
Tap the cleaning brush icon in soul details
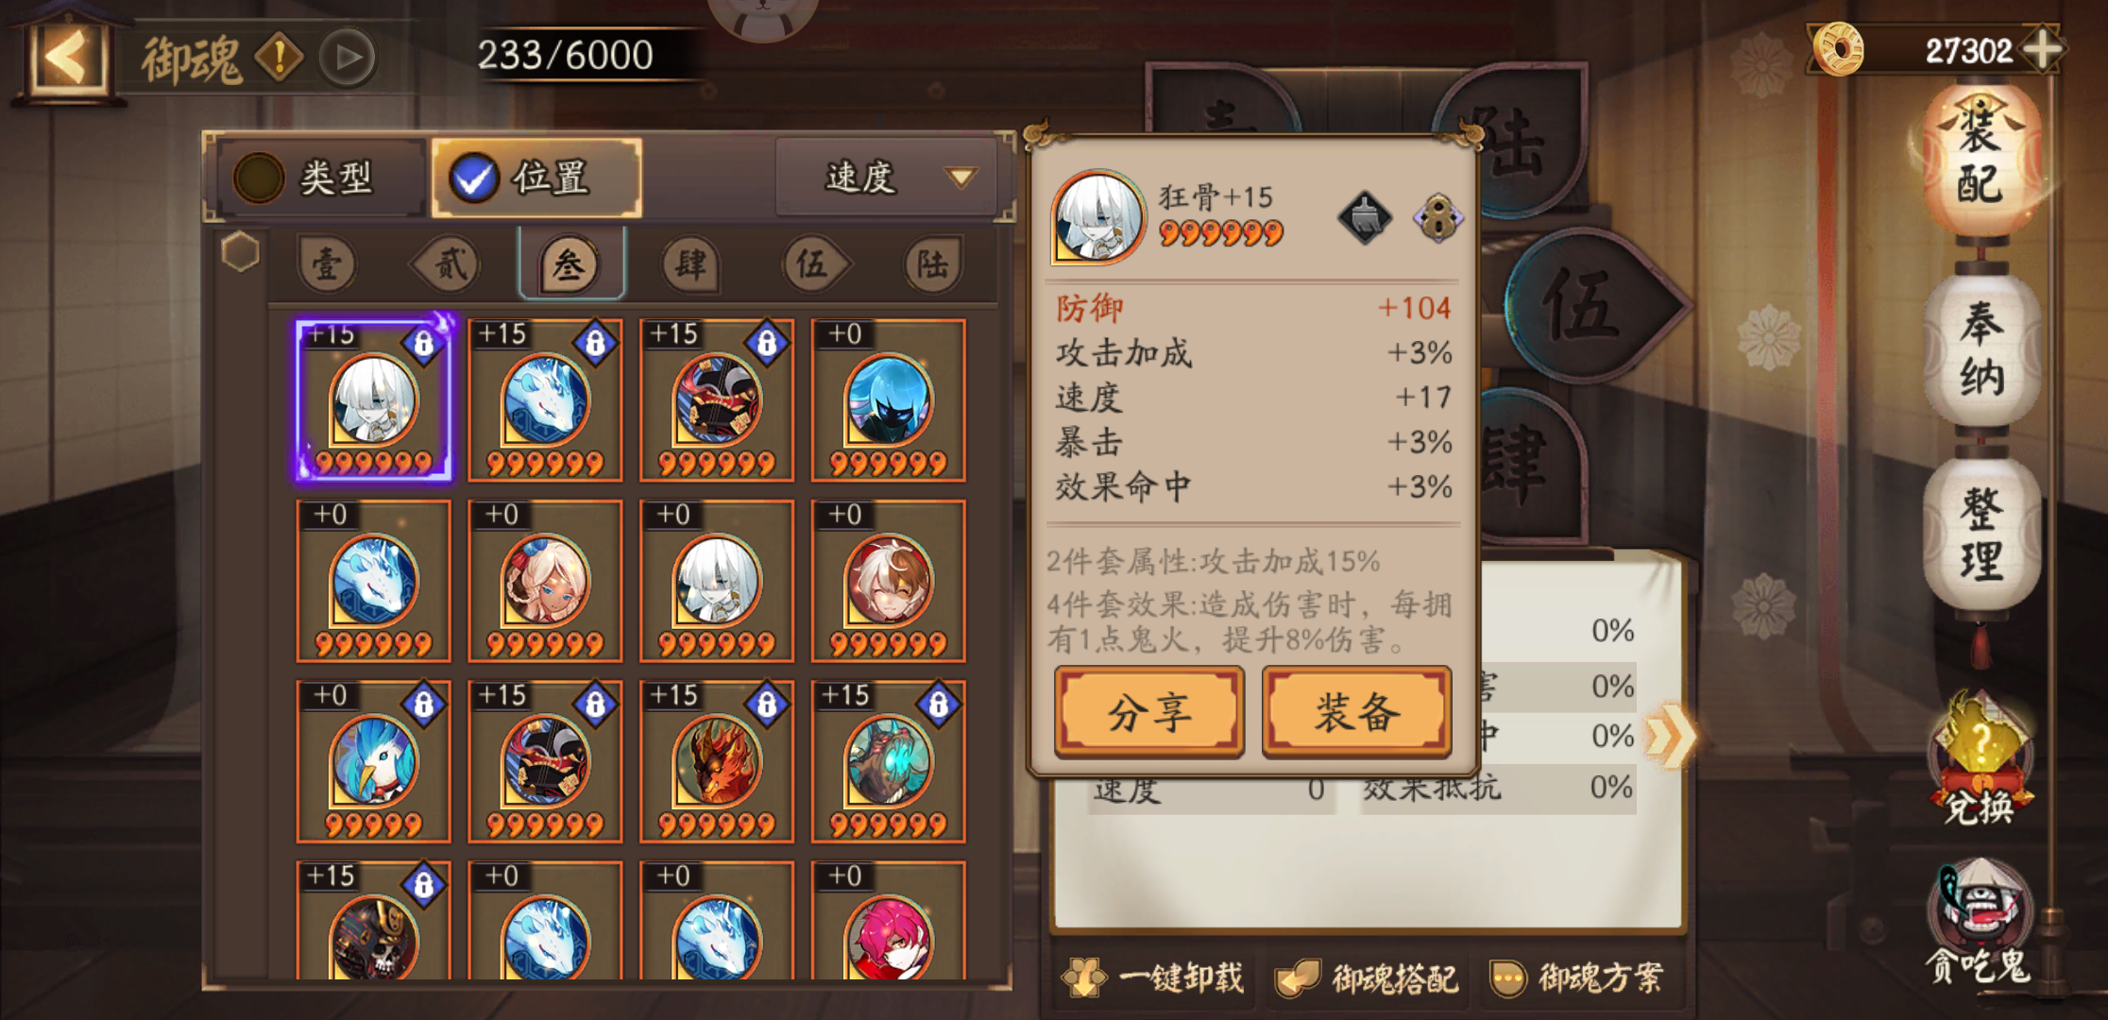(x=1365, y=217)
